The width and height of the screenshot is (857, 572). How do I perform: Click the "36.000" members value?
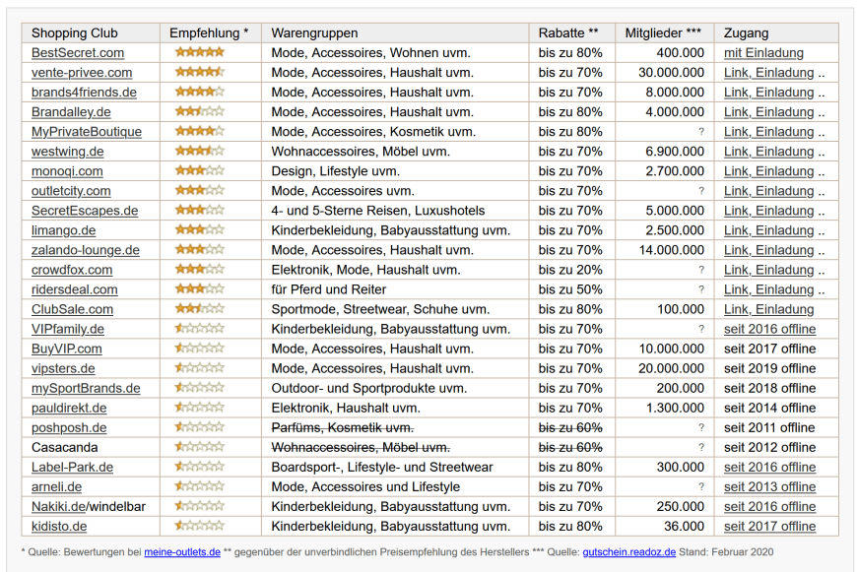(684, 526)
